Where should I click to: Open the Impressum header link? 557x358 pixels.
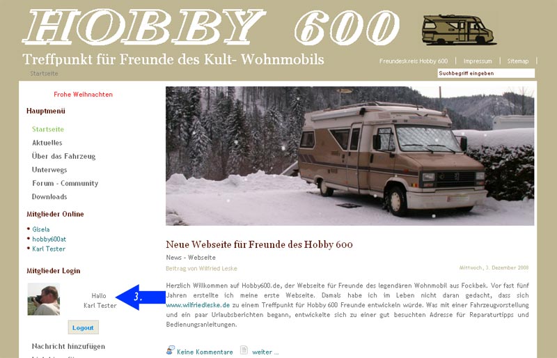tap(478, 61)
